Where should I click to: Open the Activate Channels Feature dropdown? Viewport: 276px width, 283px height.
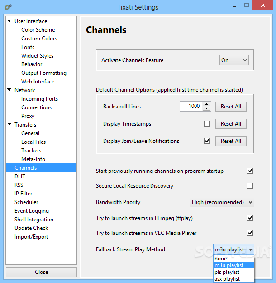coord(234,60)
